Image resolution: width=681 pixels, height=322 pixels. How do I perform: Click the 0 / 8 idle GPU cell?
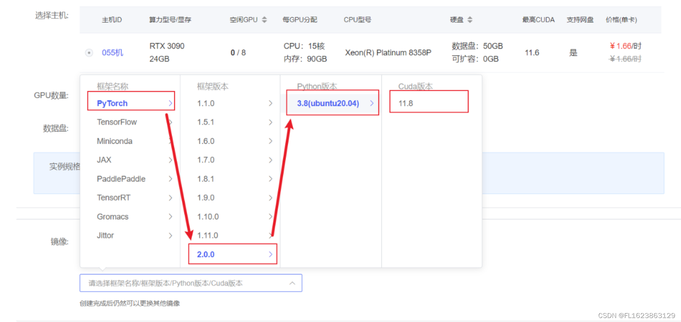click(238, 53)
